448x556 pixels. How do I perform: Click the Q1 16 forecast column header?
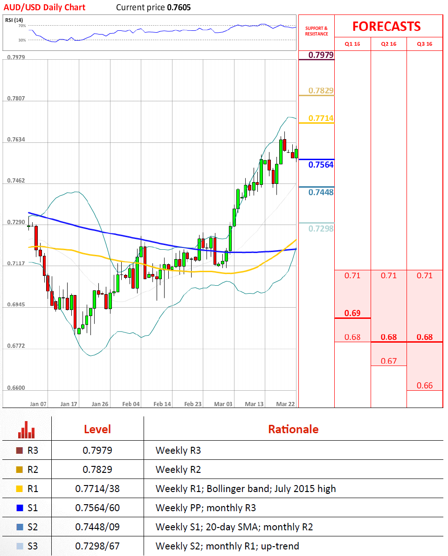[x=352, y=44]
